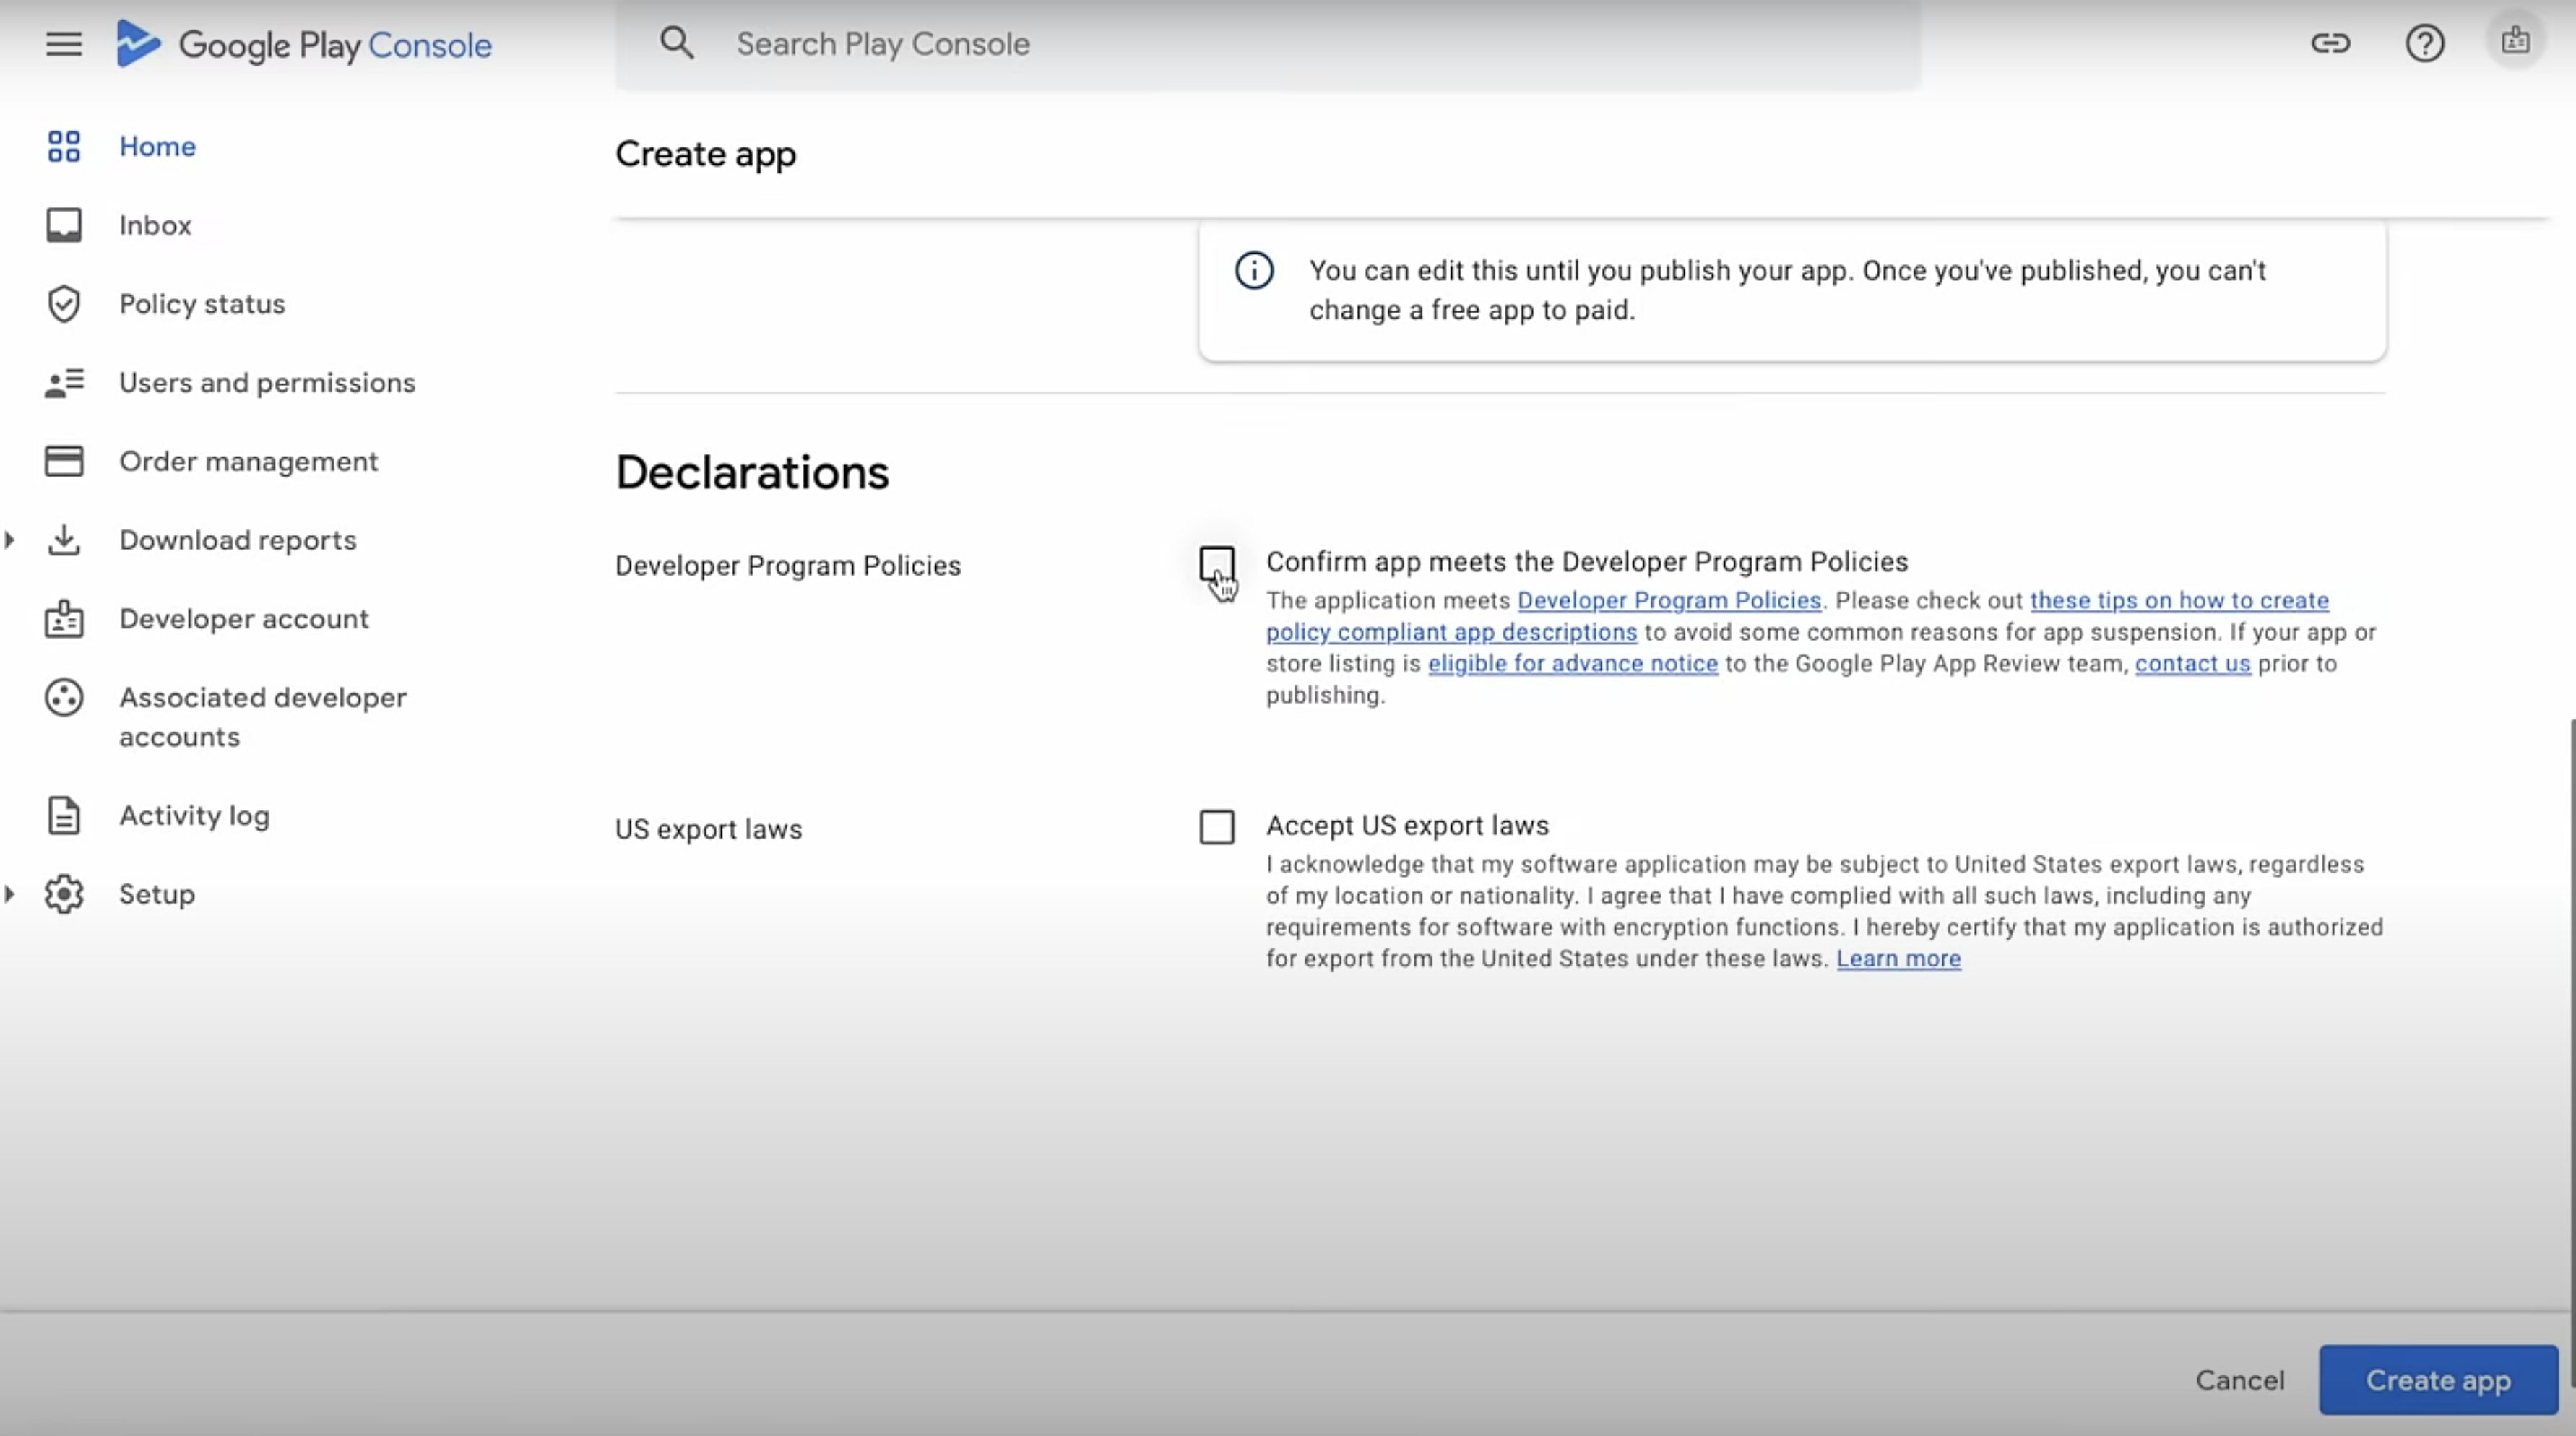Screen dimensions: 2576x1436
Task: Open the developer account badge icon
Action: 2515,42
